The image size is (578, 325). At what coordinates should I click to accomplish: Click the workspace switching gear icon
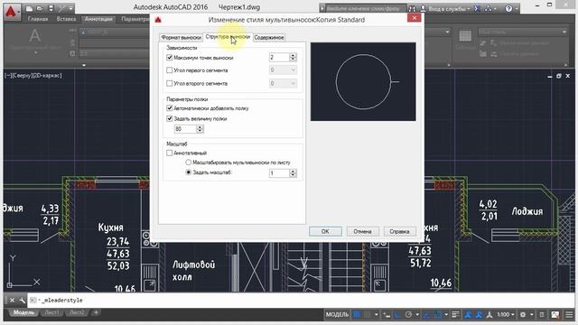click(x=523, y=314)
